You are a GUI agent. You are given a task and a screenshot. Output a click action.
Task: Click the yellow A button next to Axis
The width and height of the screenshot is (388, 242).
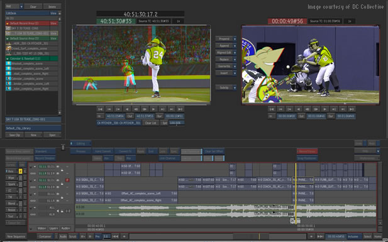click(21, 171)
